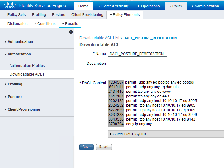Reset the ACL form
Viewport: 224px width, 168px height.
point(104,147)
